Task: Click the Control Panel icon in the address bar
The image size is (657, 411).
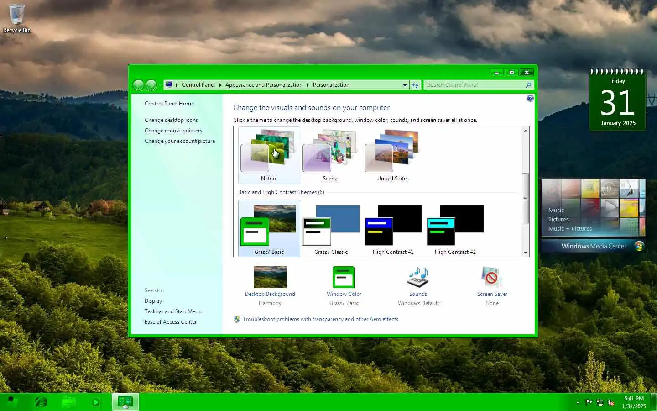Action: [169, 84]
